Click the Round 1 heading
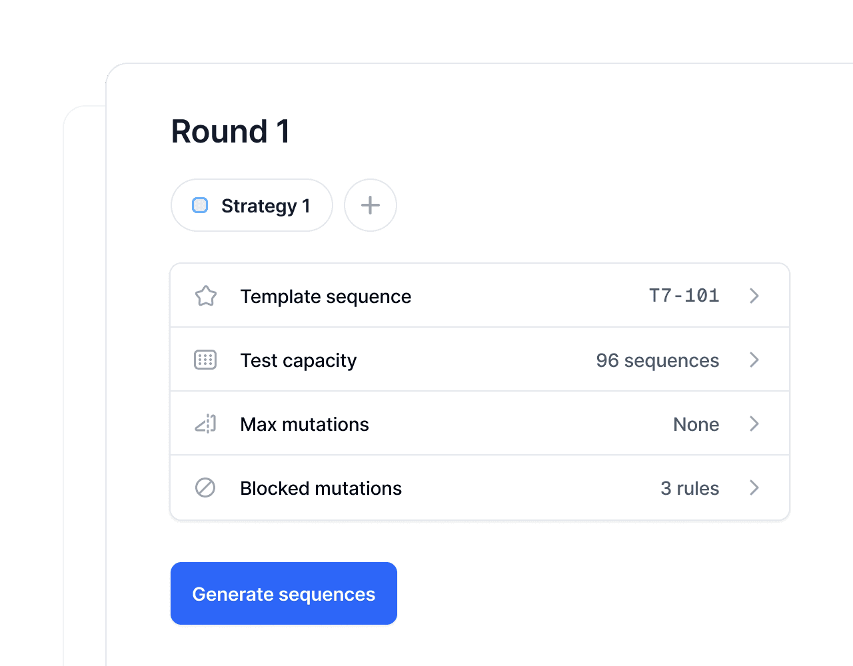Screen dimensions: 853x666 click(x=231, y=131)
